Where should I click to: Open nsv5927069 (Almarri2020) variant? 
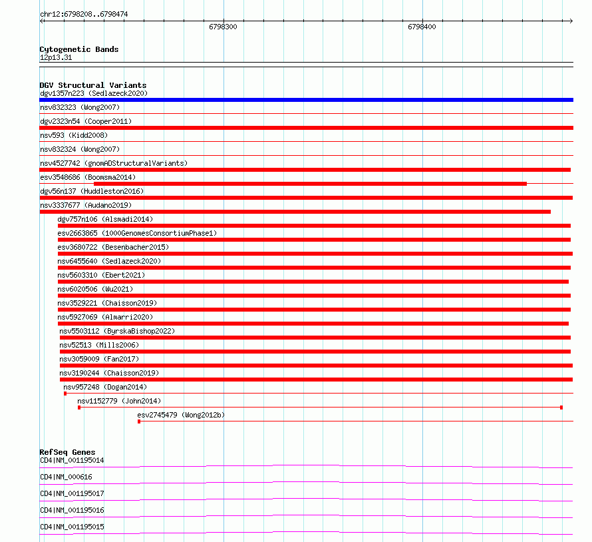pyautogui.click(x=105, y=317)
